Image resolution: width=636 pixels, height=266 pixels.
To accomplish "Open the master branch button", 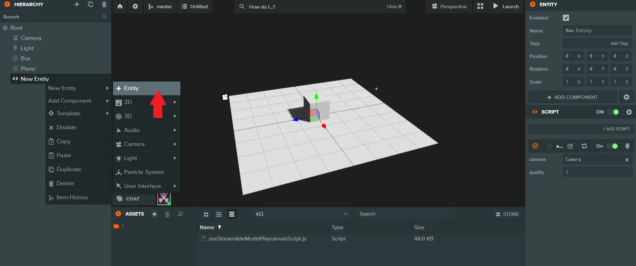I will (x=160, y=6).
